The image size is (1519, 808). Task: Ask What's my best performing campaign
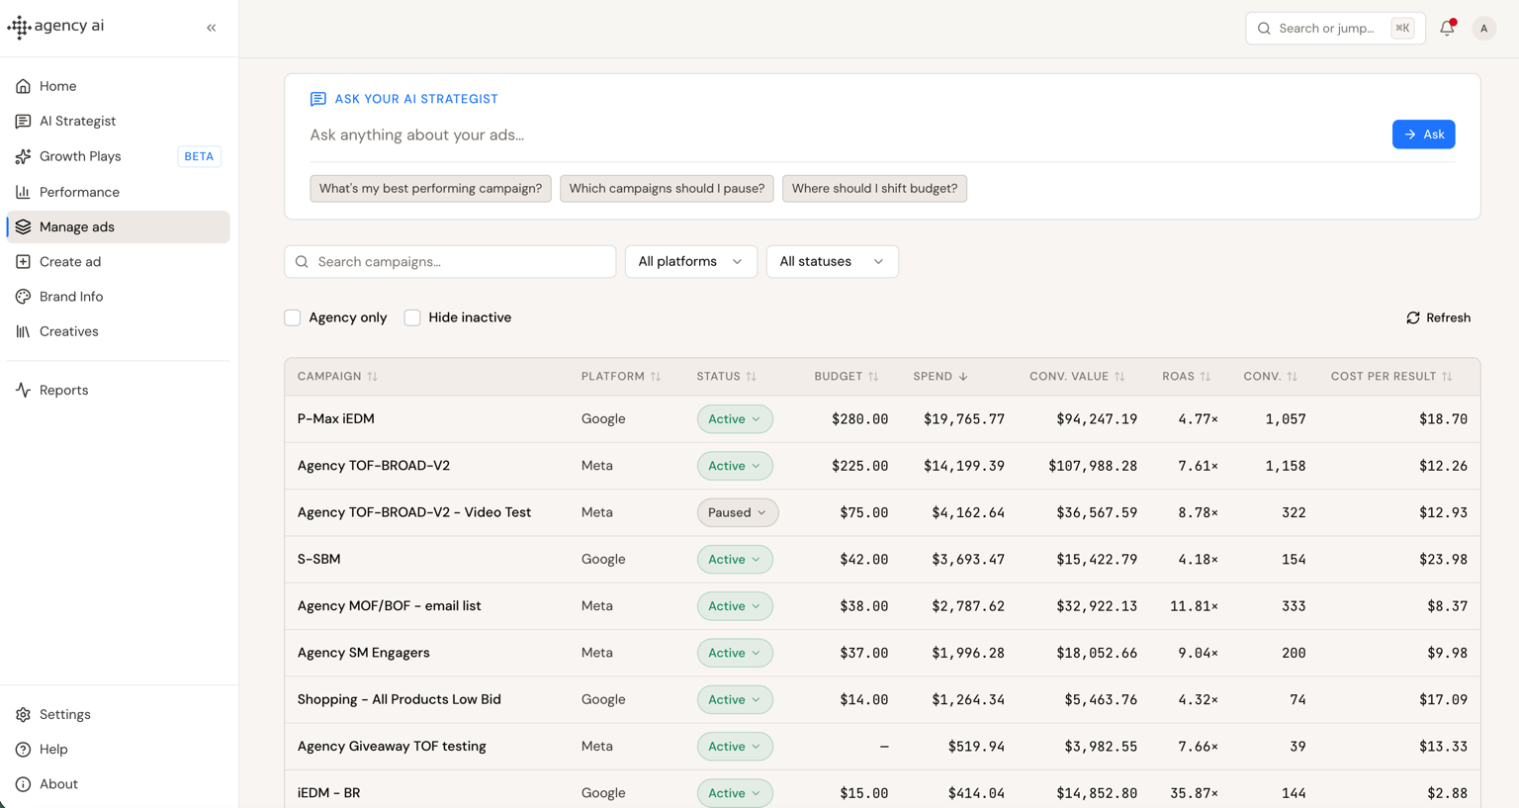click(x=430, y=189)
